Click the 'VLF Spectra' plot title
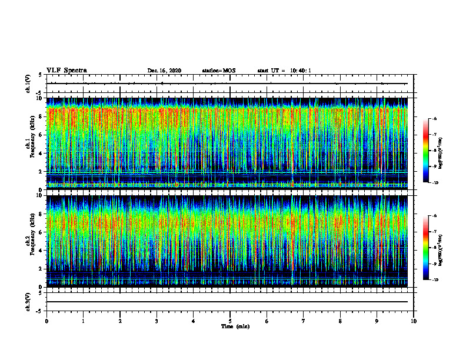Image resolution: width=466 pixels, height=360 pixels. click(66, 71)
